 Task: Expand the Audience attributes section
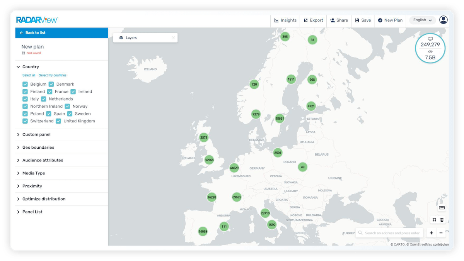coord(61,160)
